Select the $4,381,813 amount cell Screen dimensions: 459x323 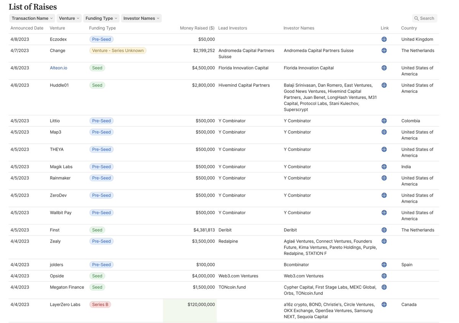tap(204, 230)
